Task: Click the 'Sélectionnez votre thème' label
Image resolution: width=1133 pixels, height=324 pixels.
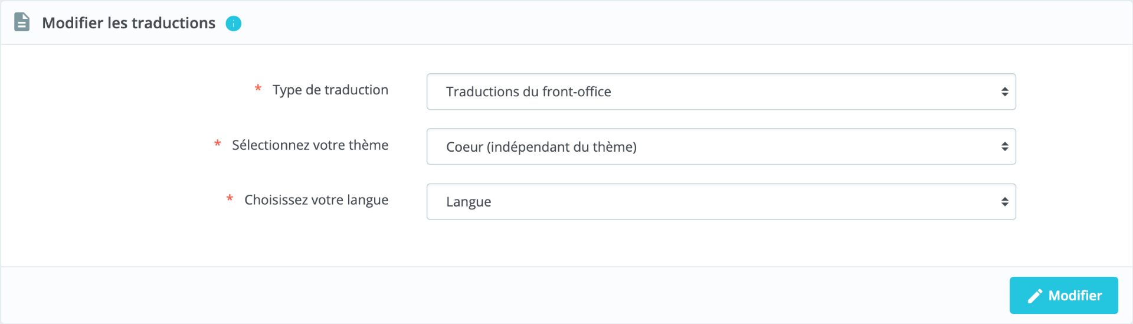Action: point(310,145)
